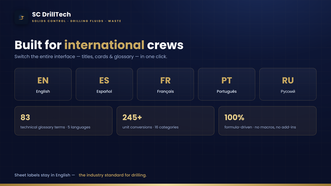The width and height of the screenshot is (331, 186).
Task: Pick the RU Русский language card
Action: coord(288,84)
